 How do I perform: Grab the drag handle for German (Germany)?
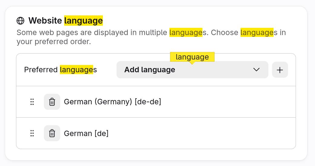(32, 102)
